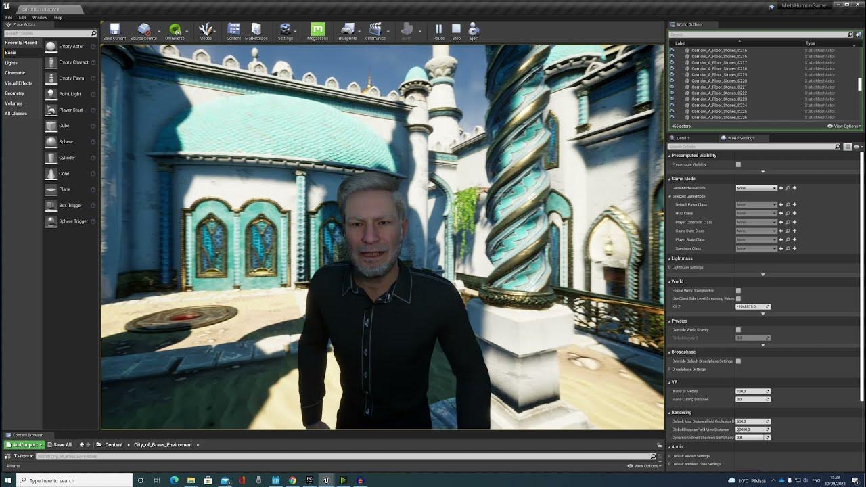
Task: Select the Lights category in Place Actors
Action: pos(12,63)
